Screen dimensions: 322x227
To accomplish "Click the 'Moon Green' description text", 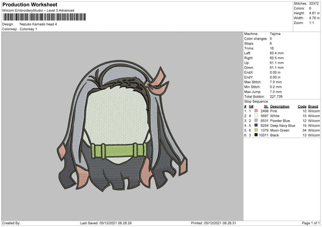I will pos(280,130).
